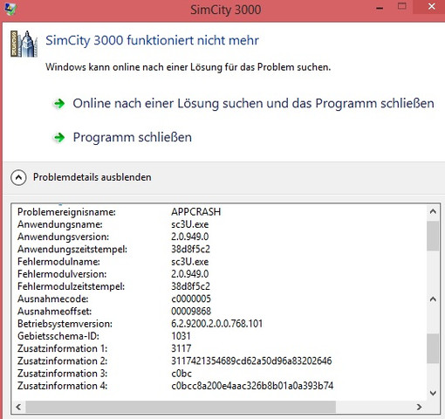Select value c0bcc8a200e4aac326b8b01a0a393b74
The image size is (445, 419).
[252, 386]
